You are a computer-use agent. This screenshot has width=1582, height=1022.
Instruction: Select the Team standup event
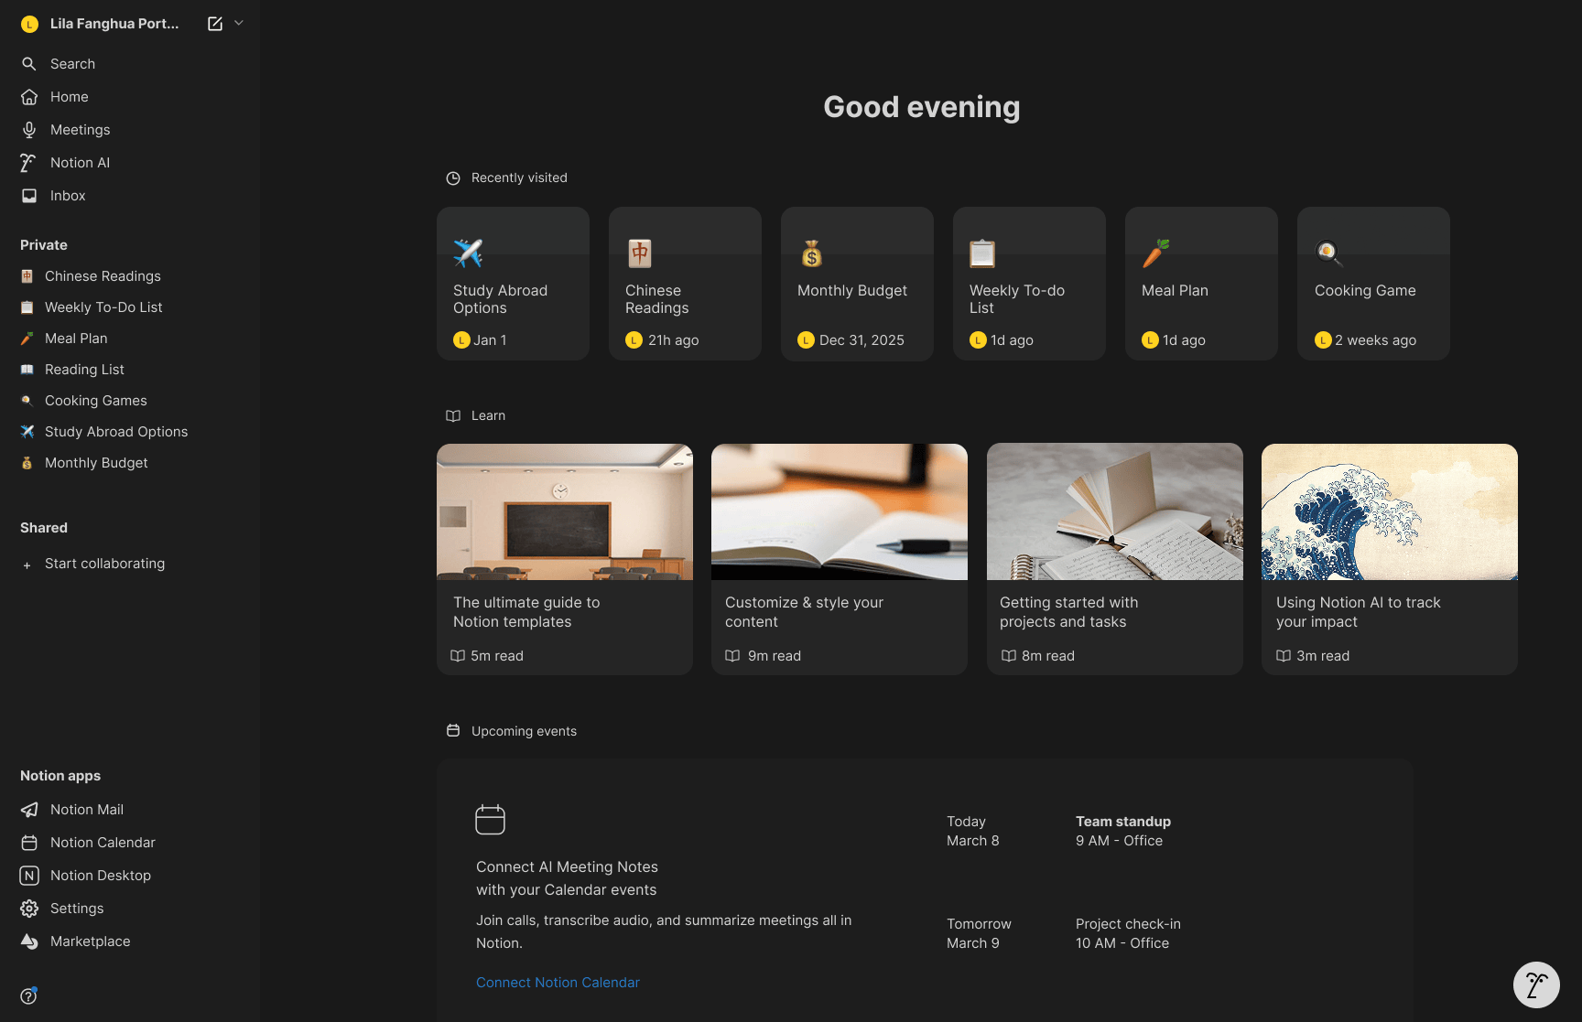pos(1123,831)
